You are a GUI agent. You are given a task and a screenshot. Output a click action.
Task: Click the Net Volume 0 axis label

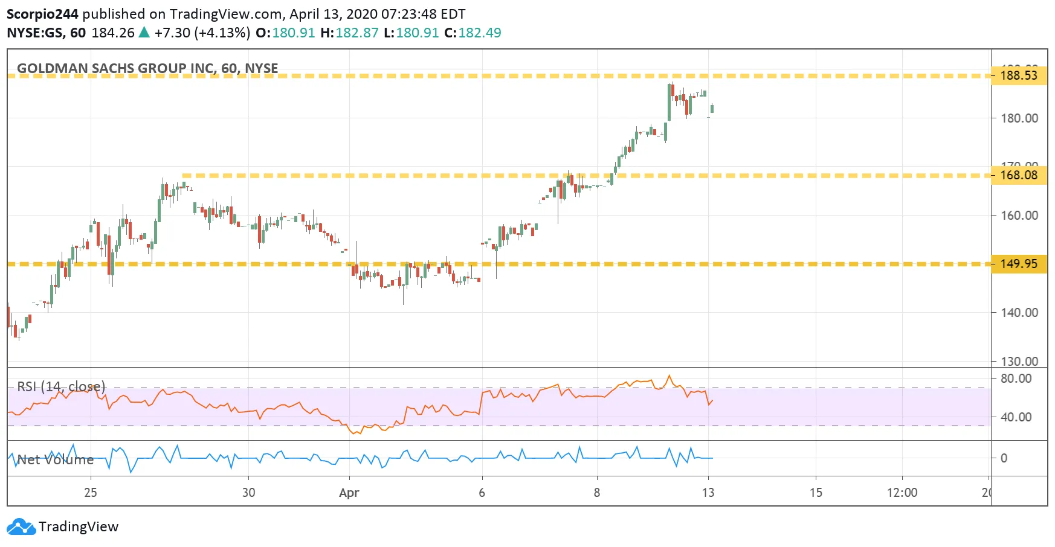1004,458
